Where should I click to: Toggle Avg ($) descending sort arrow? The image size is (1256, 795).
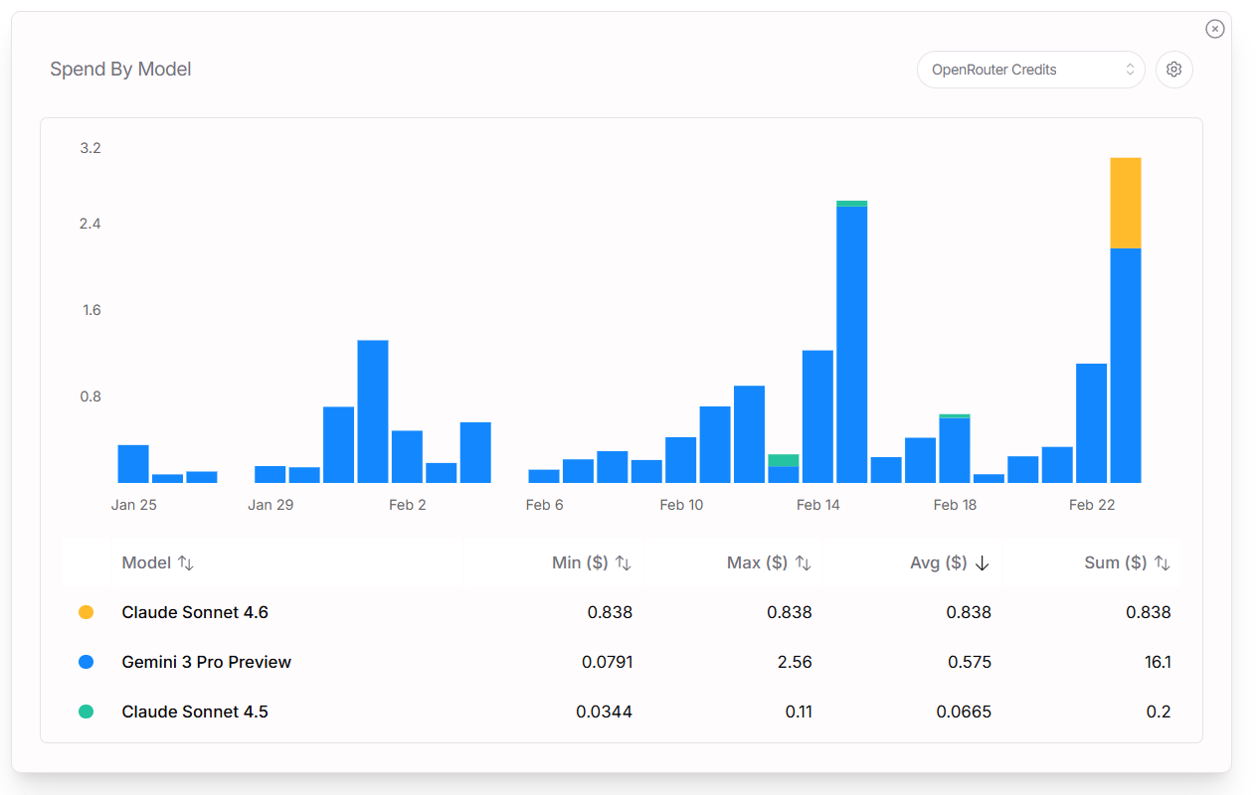click(983, 563)
